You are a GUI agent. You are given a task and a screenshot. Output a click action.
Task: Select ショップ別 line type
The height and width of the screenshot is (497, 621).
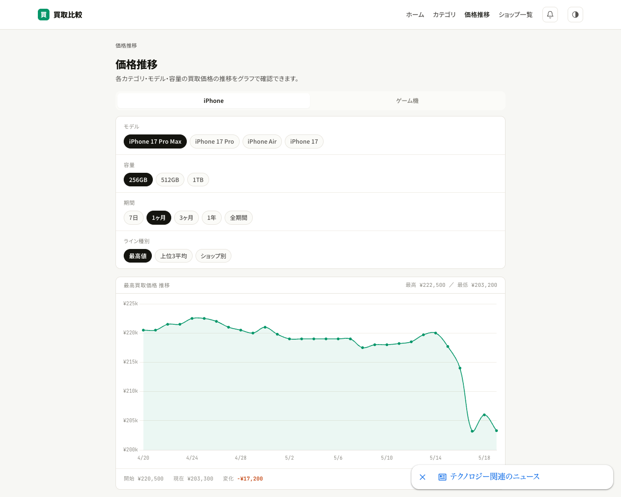[x=213, y=256]
